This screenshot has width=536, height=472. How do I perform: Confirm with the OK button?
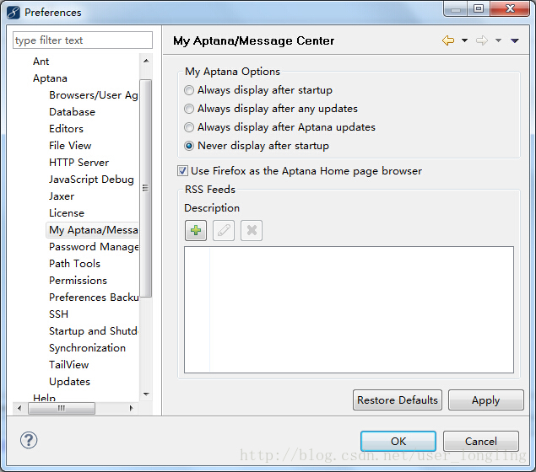pyautogui.click(x=398, y=442)
